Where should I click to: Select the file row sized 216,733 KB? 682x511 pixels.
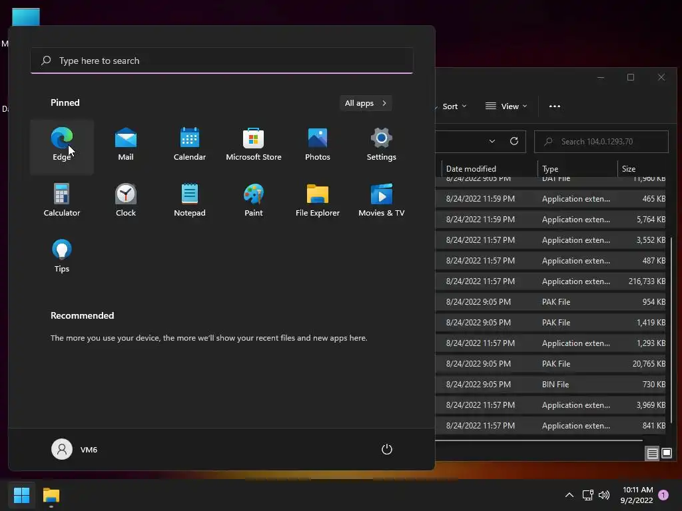click(x=551, y=281)
